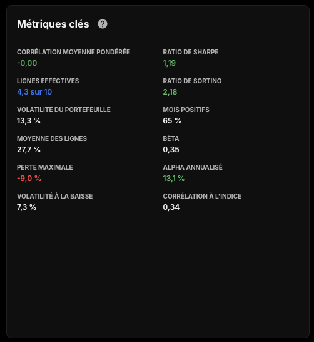Select the Ratio de Sharpe label
The height and width of the screenshot is (342, 314).
click(x=191, y=52)
